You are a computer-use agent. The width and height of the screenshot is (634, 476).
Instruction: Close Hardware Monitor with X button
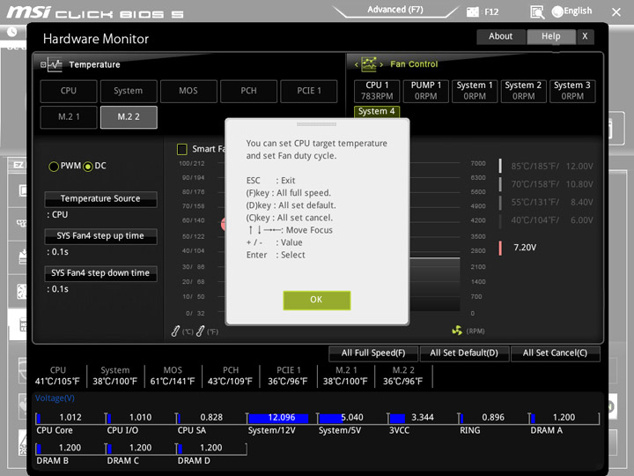pos(585,36)
